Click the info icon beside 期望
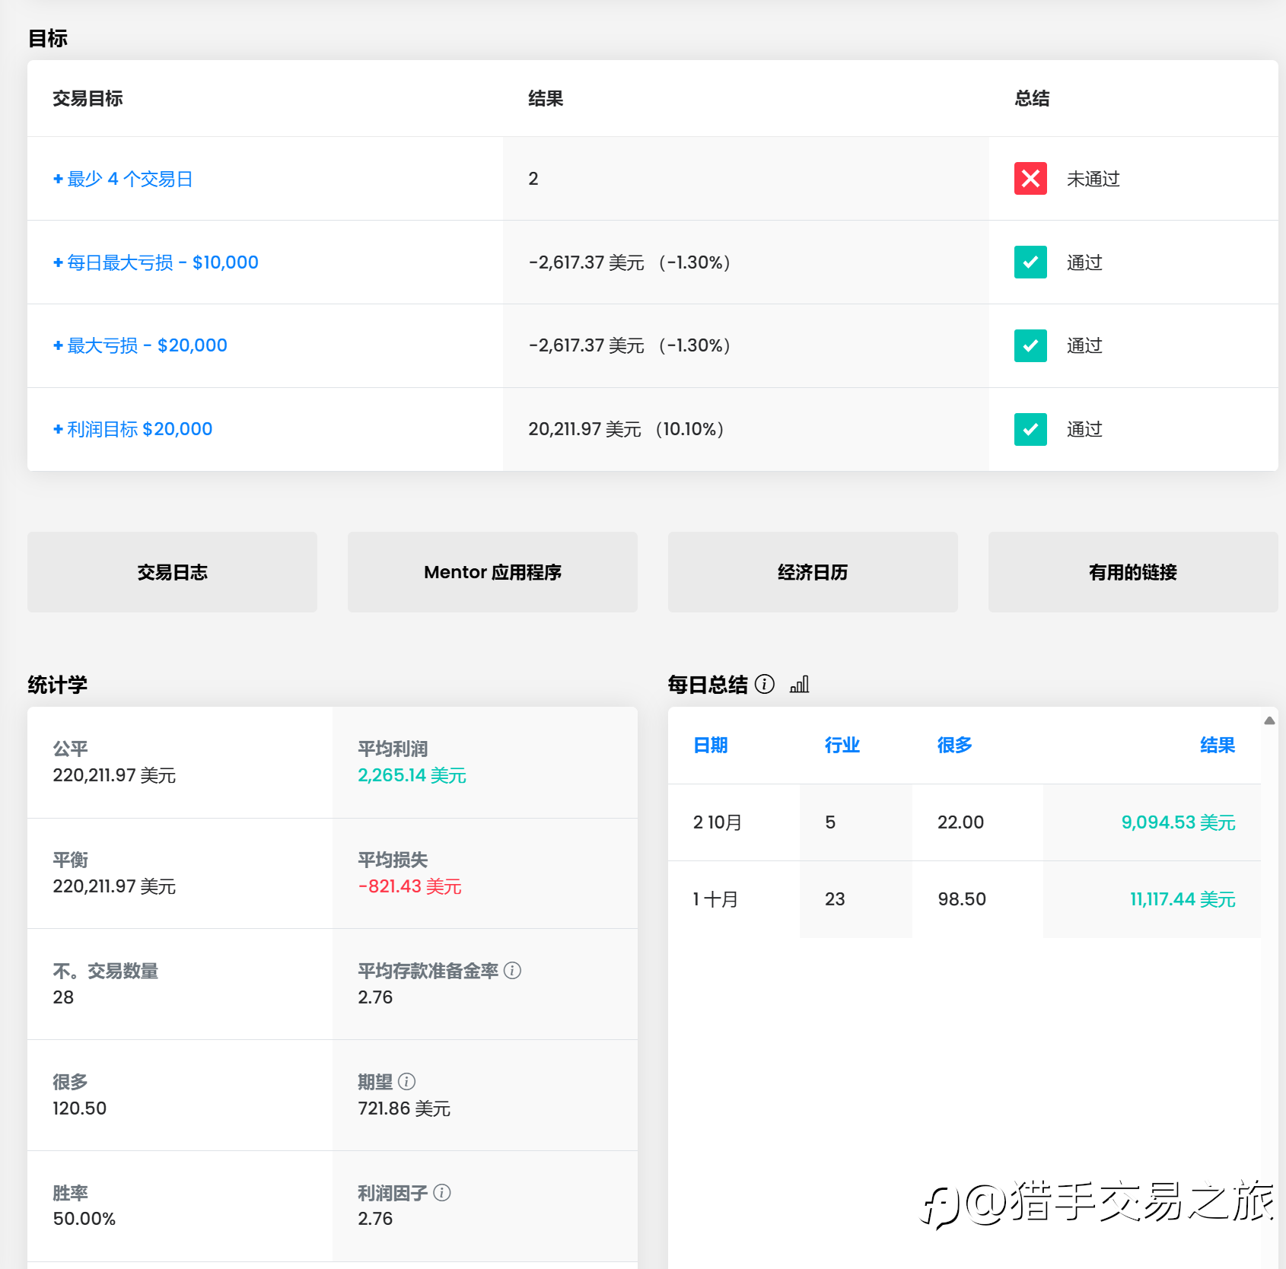 407,1081
